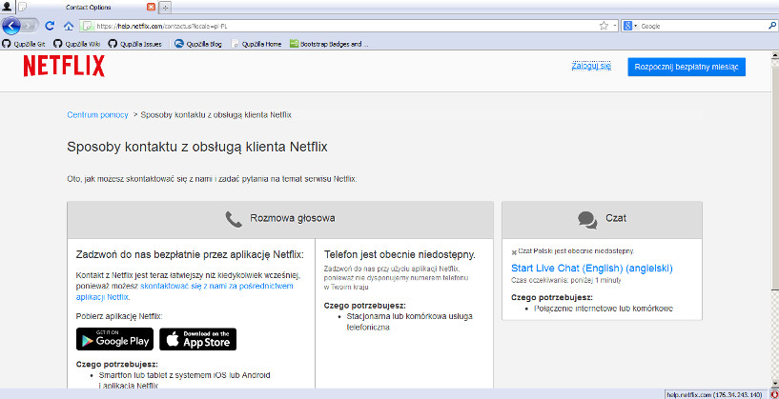Open a new tab with plus button
779x399 pixels.
[167, 7]
